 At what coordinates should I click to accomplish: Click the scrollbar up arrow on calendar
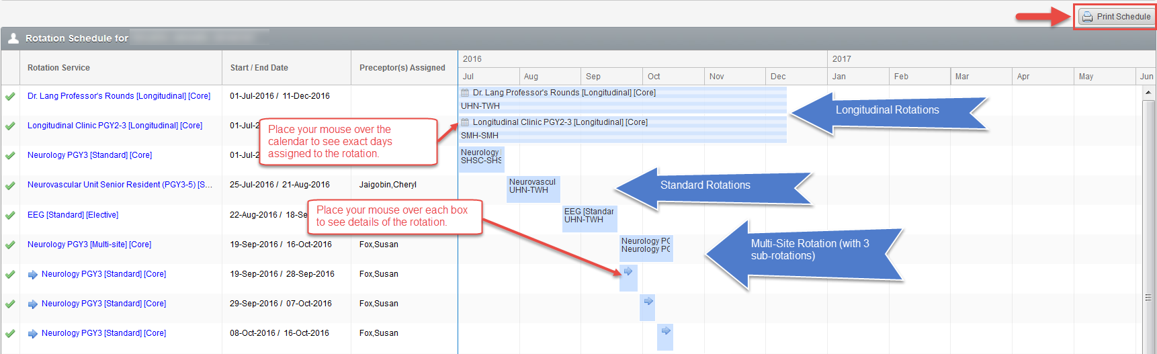1148,92
